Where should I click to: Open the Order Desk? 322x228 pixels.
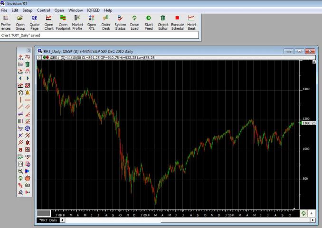[106, 22]
